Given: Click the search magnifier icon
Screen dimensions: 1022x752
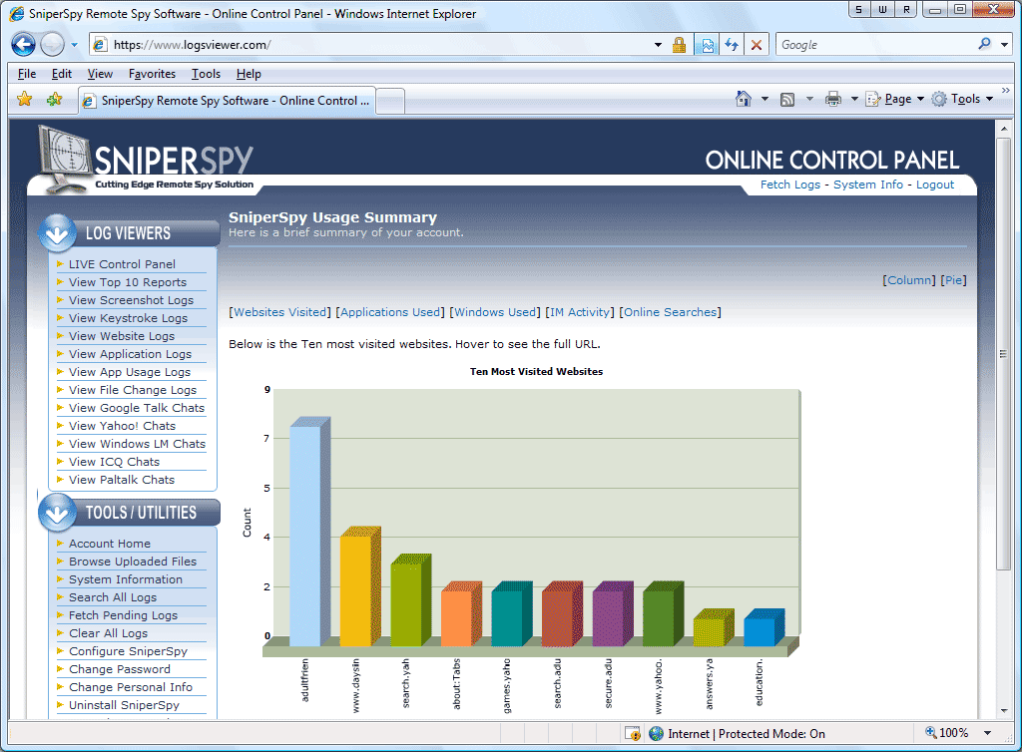Looking at the screenshot, I should [x=984, y=44].
